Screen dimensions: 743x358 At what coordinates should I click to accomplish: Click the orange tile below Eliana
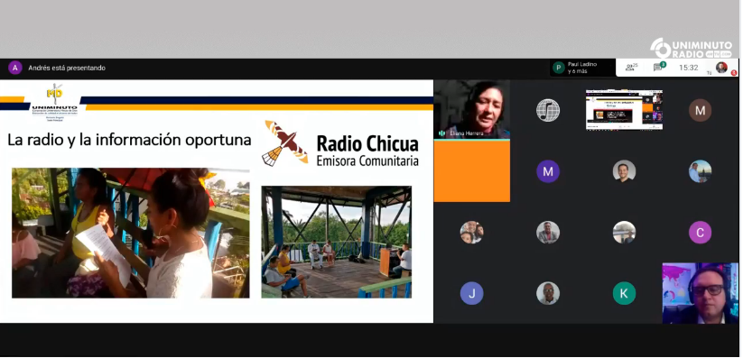tap(472, 171)
